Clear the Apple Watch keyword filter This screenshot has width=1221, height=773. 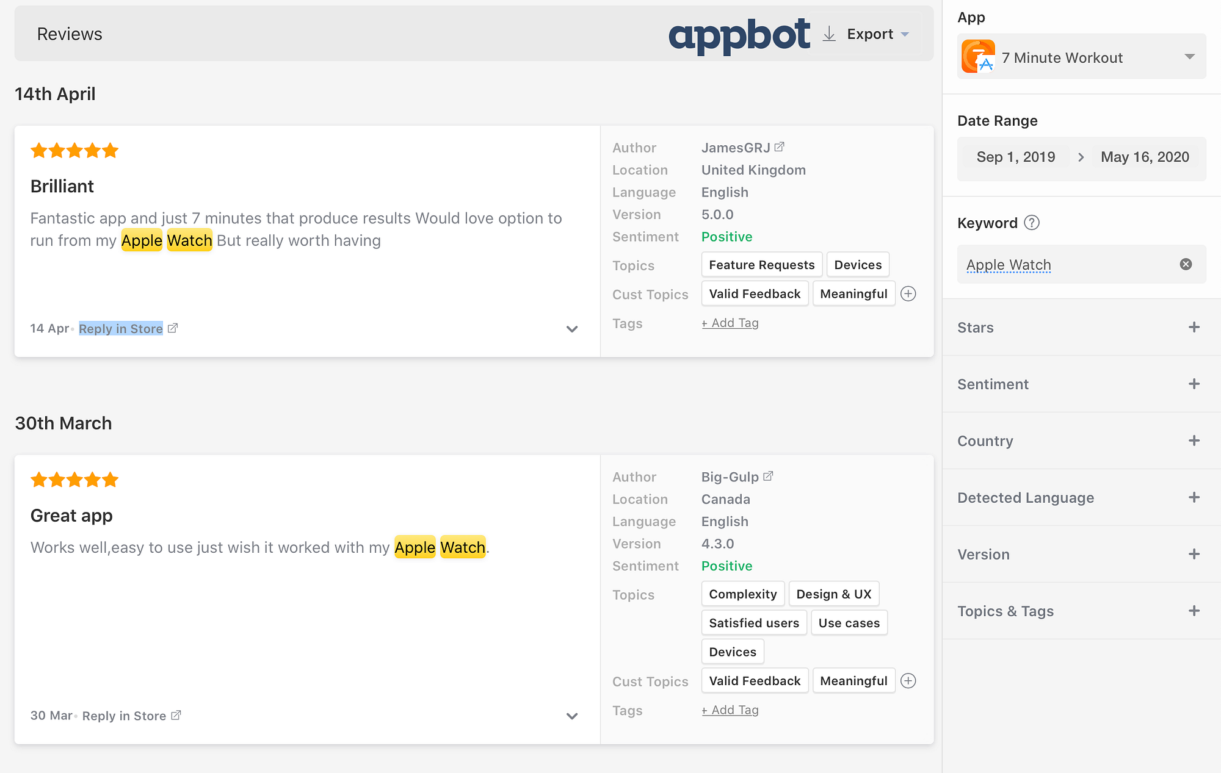click(x=1186, y=264)
